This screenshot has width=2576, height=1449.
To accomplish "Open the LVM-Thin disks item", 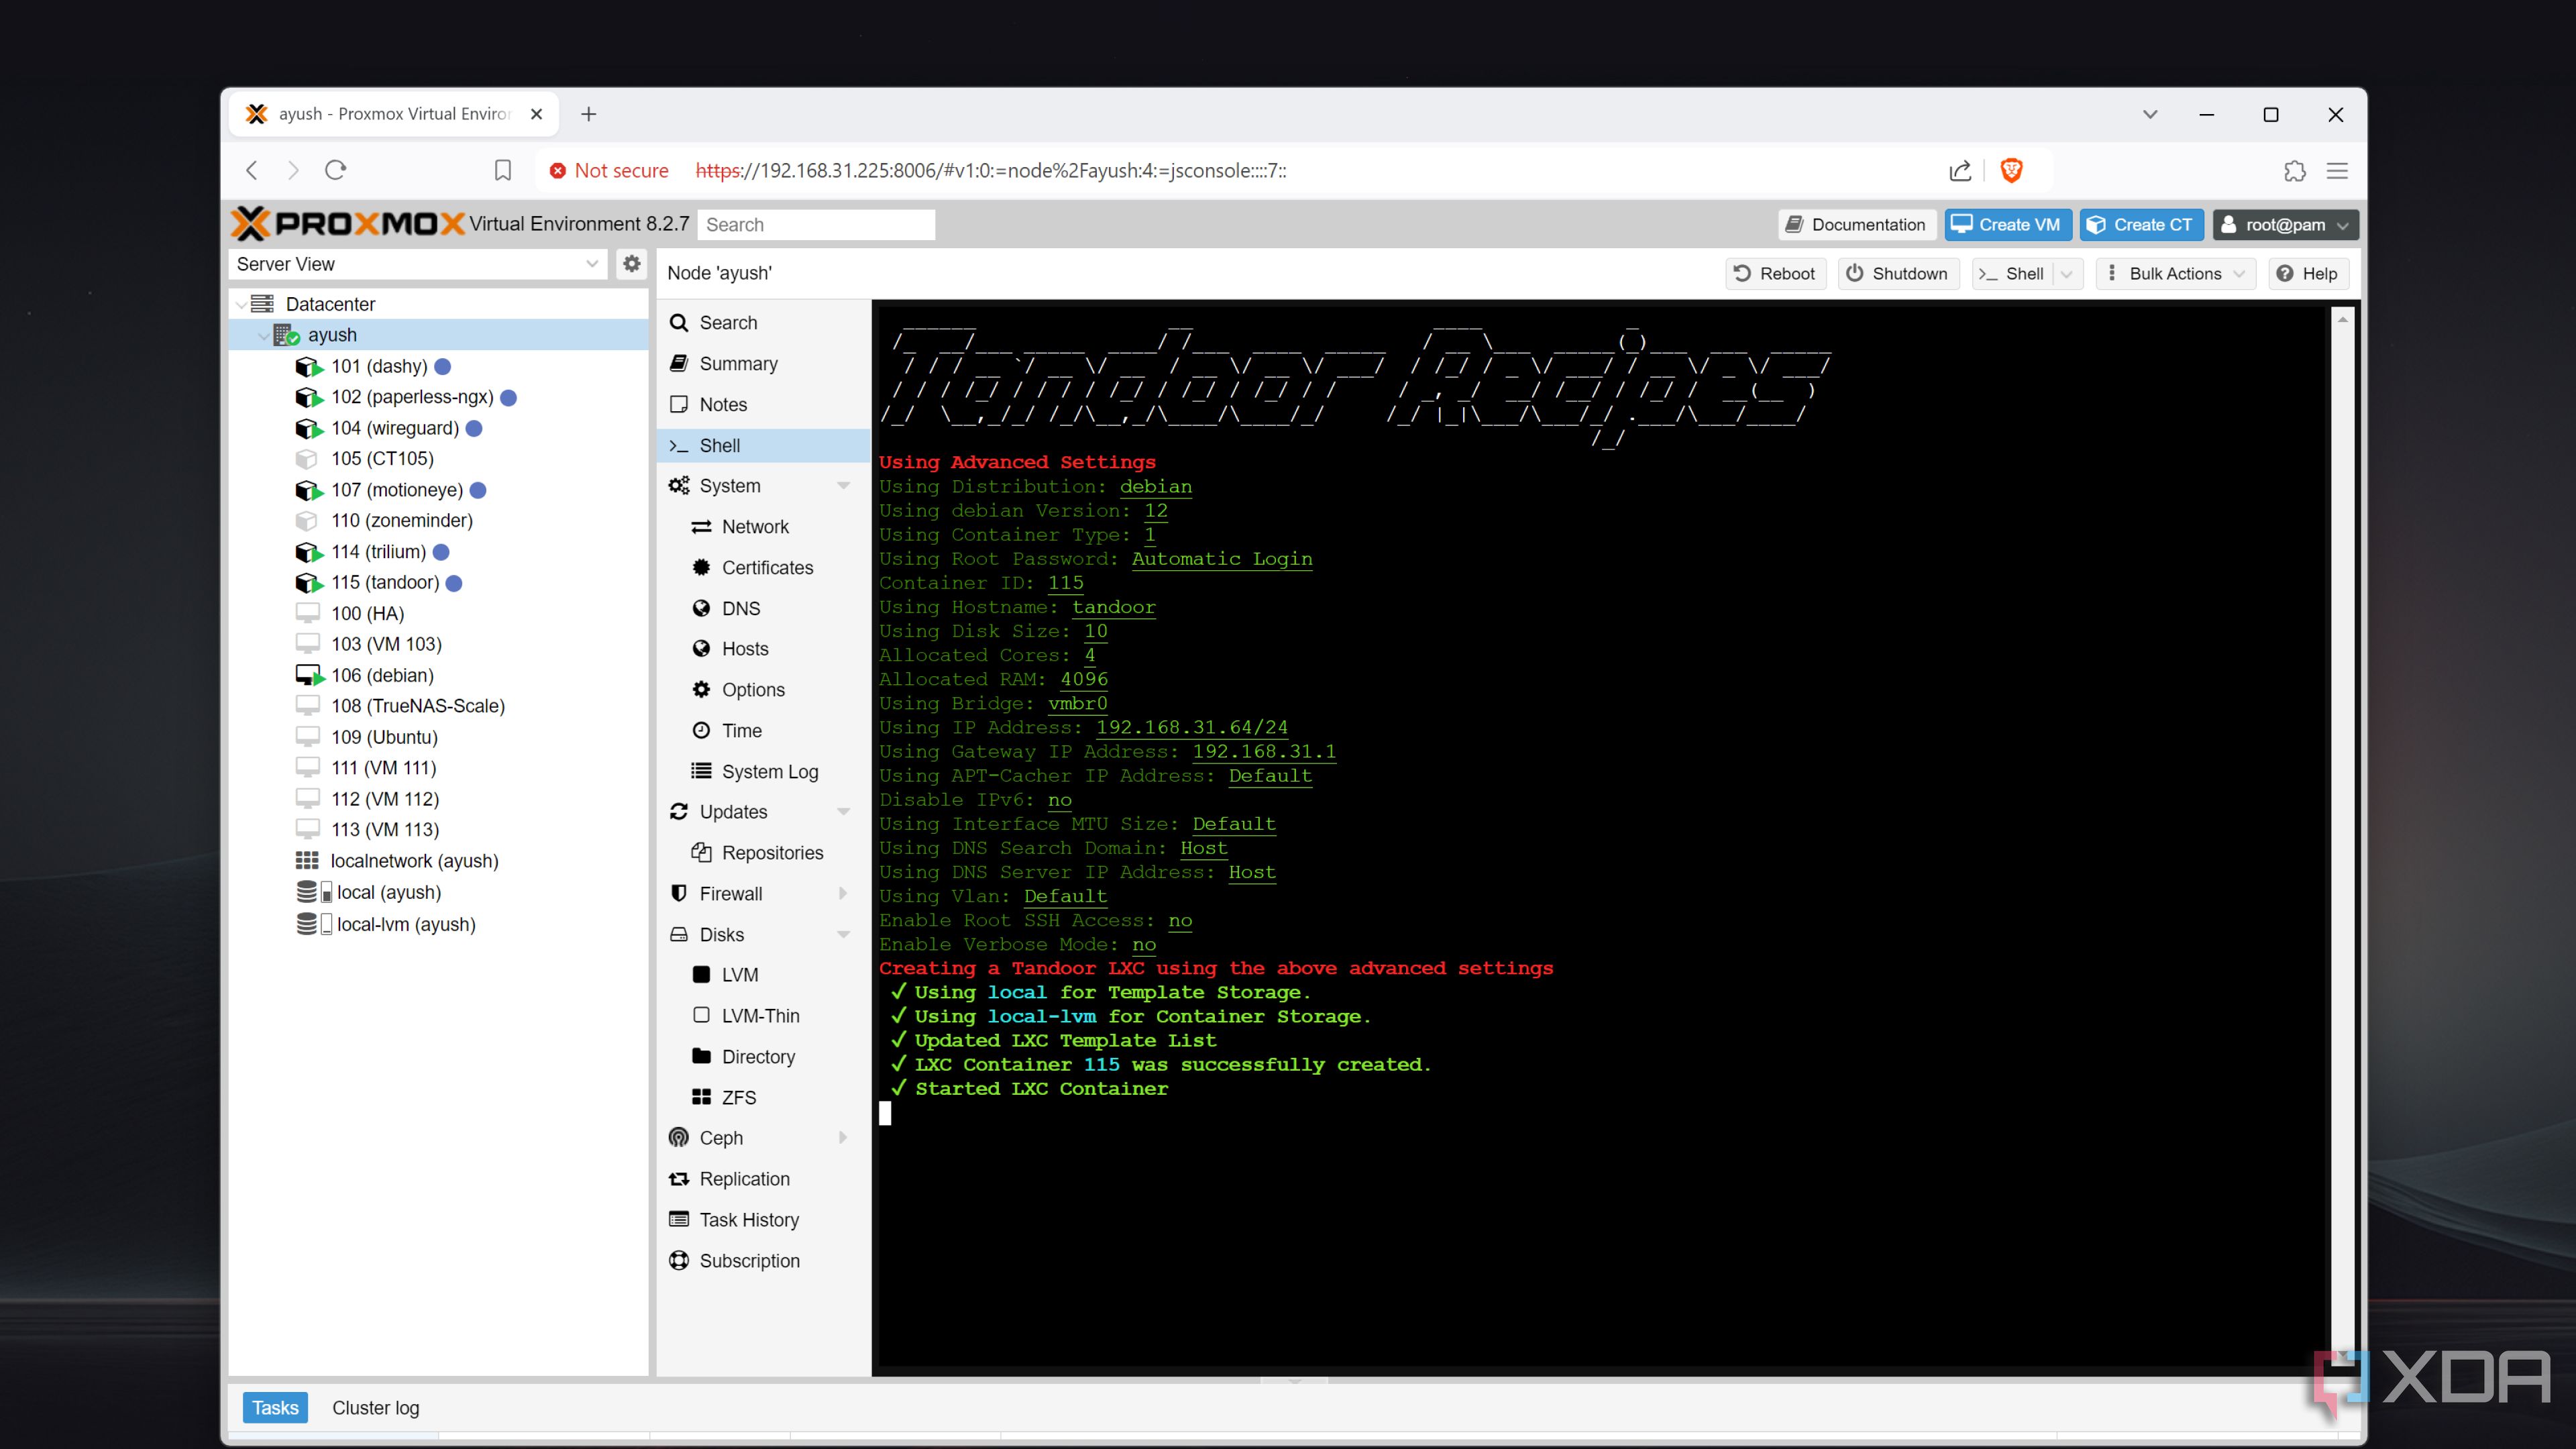I will point(764,1016).
